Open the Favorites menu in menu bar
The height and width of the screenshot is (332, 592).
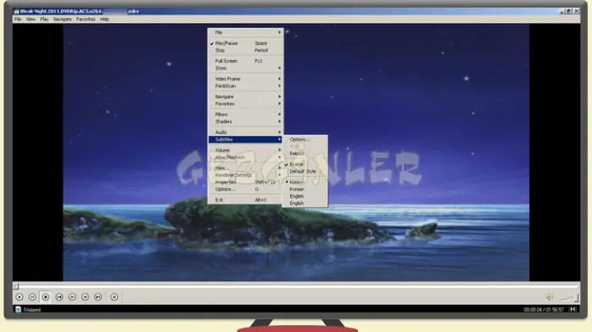click(86, 19)
